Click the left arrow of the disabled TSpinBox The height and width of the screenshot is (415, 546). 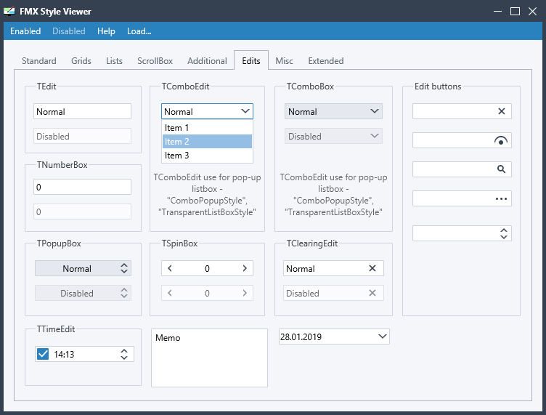click(x=170, y=293)
